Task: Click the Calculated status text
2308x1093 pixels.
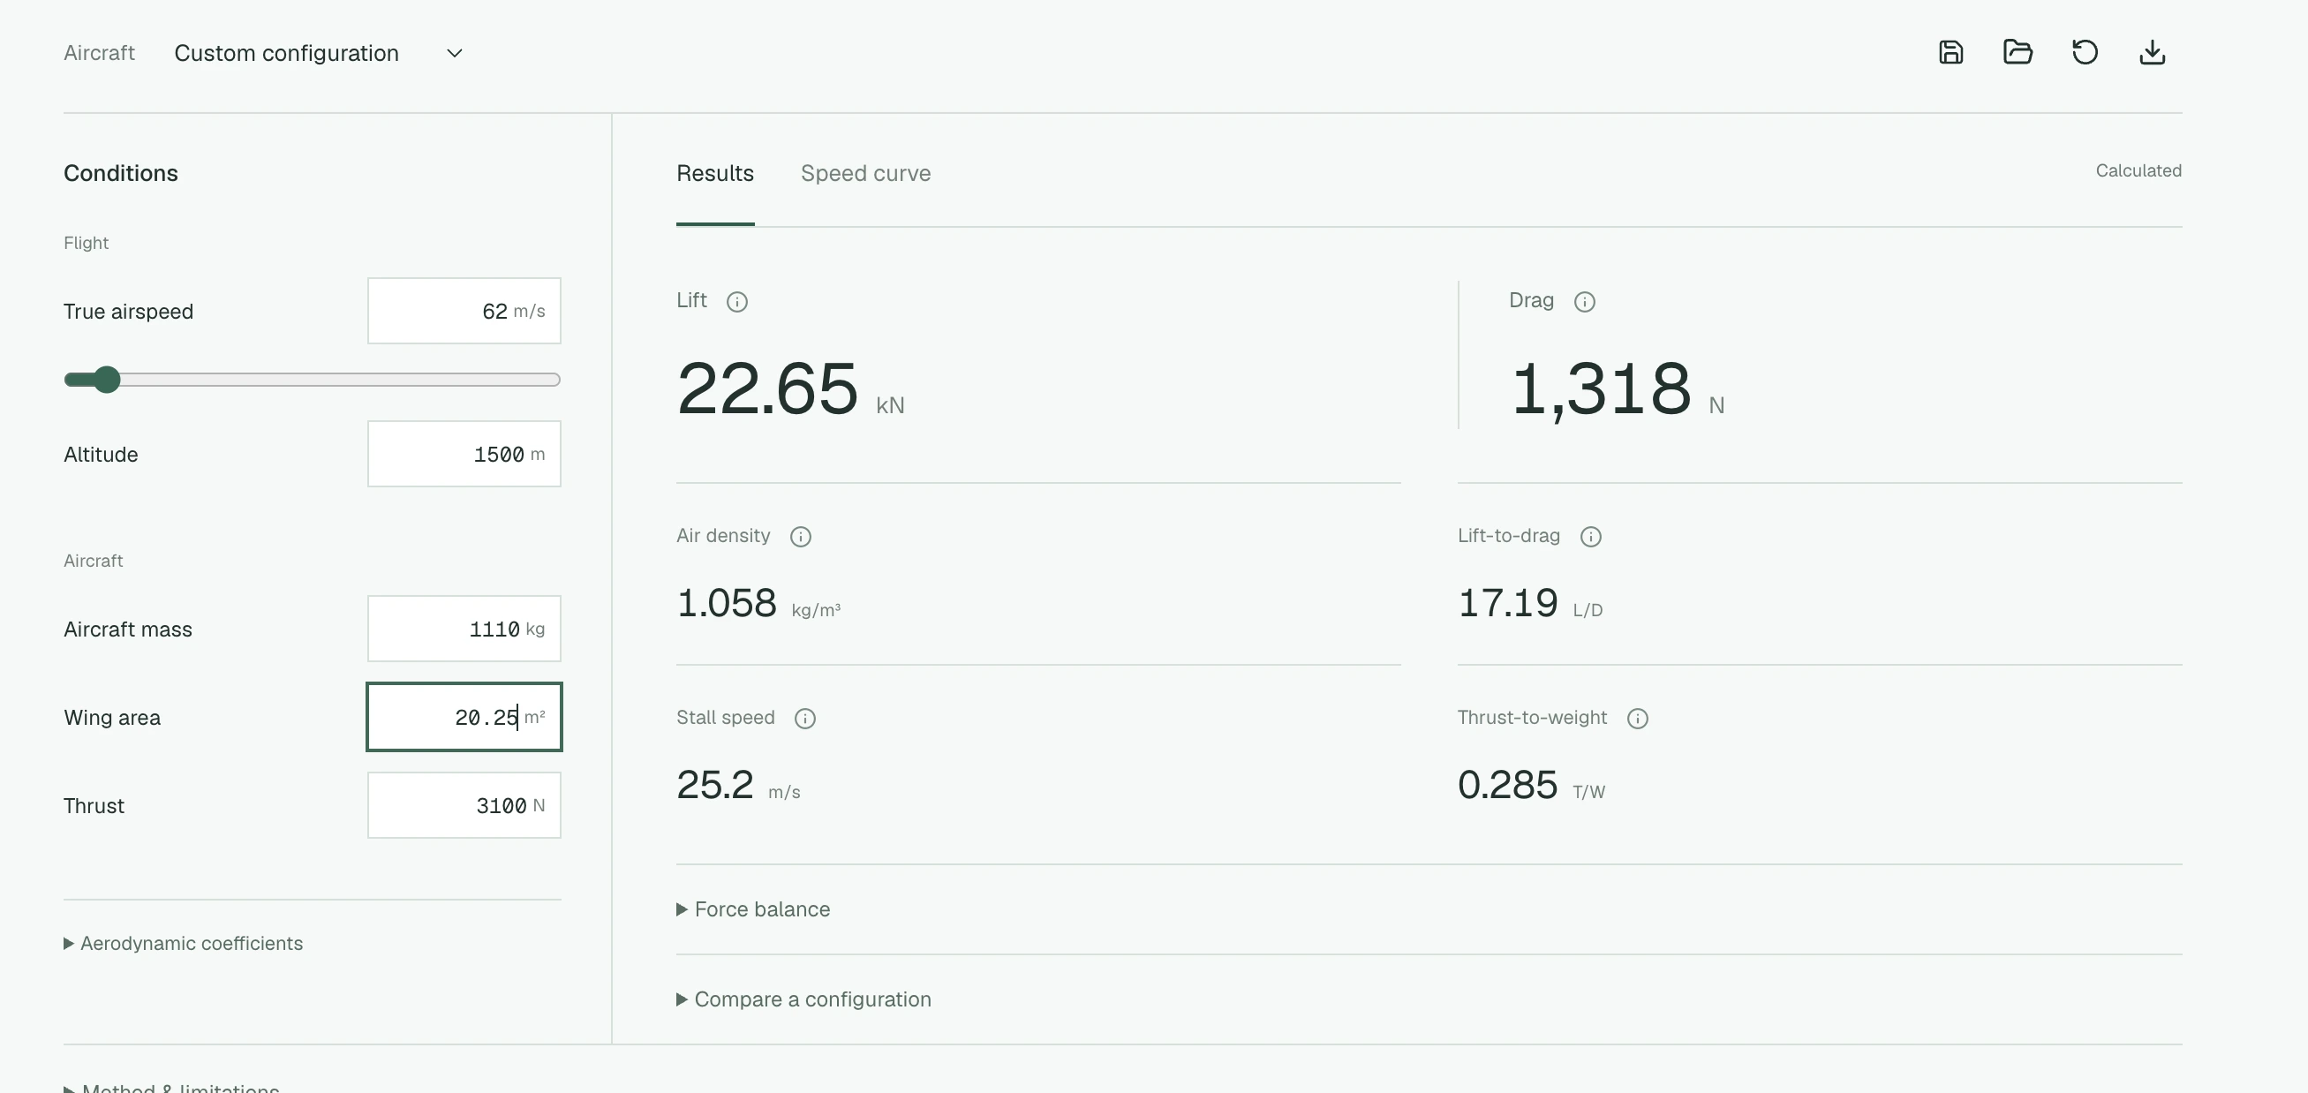Action: pyautogui.click(x=2138, y=170)
